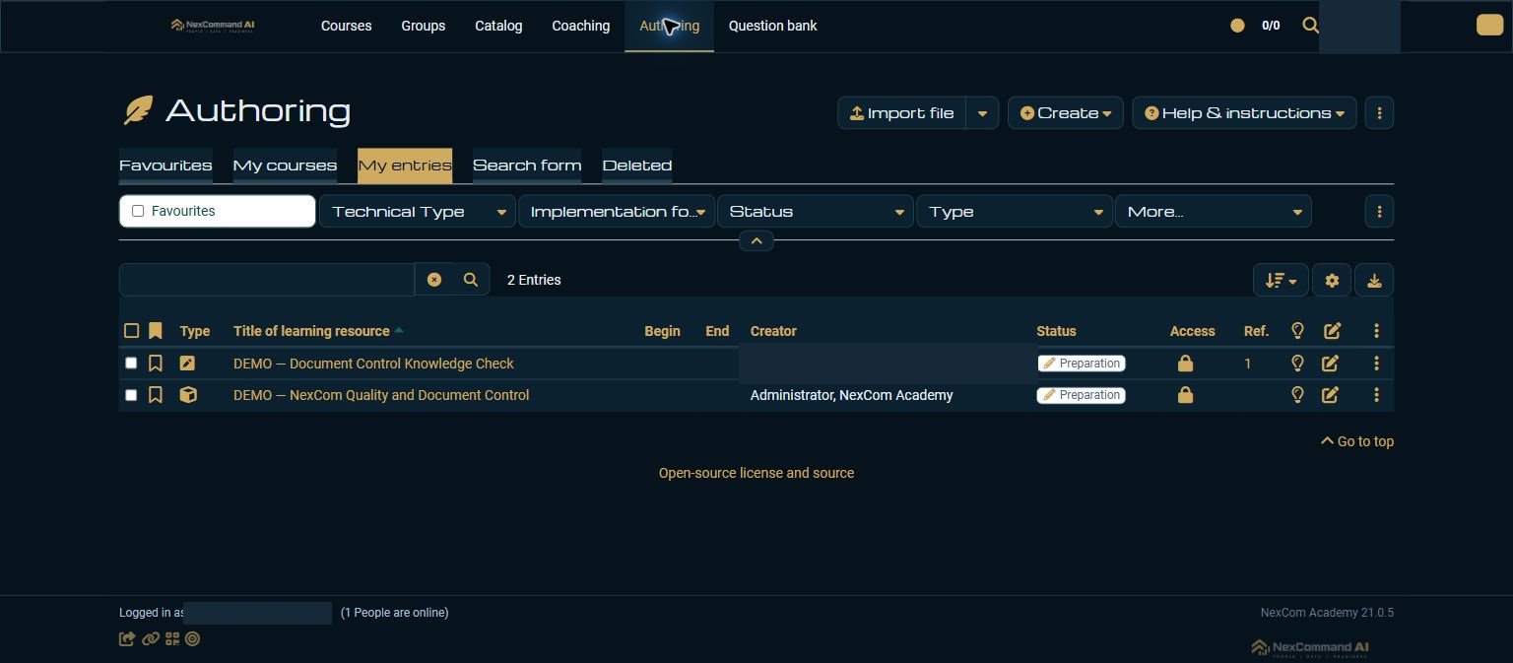Image resolution: width=1513 pixels, height=663 pixels.
Task: Open Coaching in top navigation
Action: 581,26
